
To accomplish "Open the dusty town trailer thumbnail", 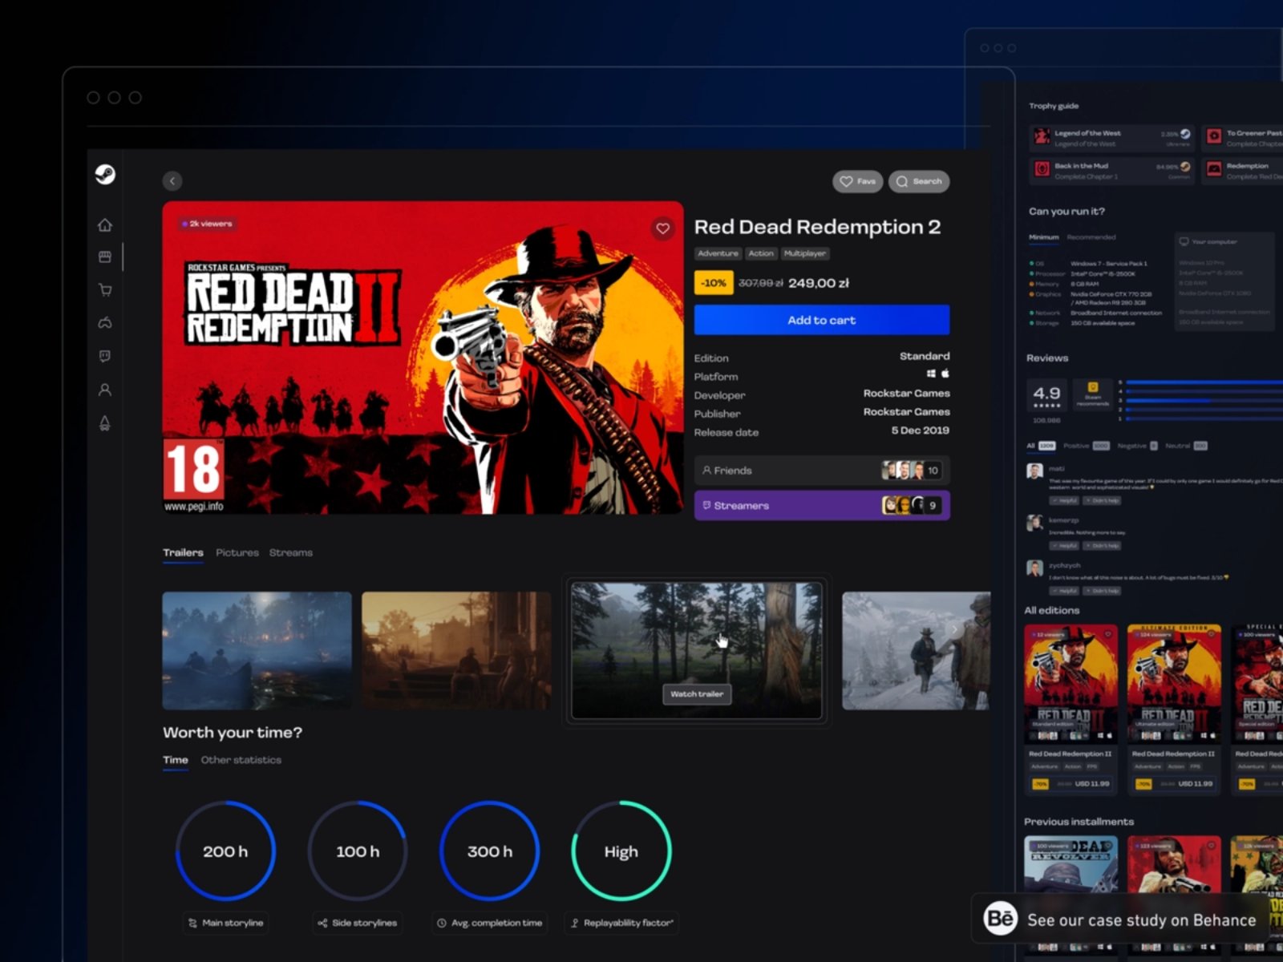I will tap(456, 651).
